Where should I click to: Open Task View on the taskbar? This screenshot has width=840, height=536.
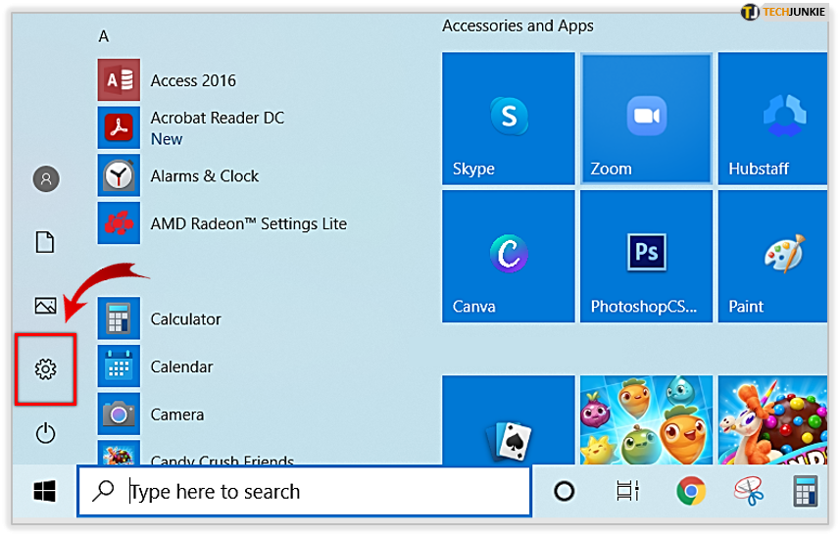click(627, 491)
